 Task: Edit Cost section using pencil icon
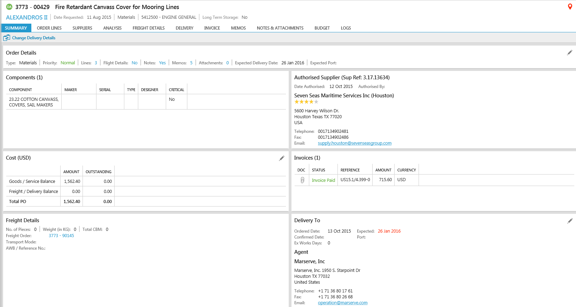click(x=281, y=158)
